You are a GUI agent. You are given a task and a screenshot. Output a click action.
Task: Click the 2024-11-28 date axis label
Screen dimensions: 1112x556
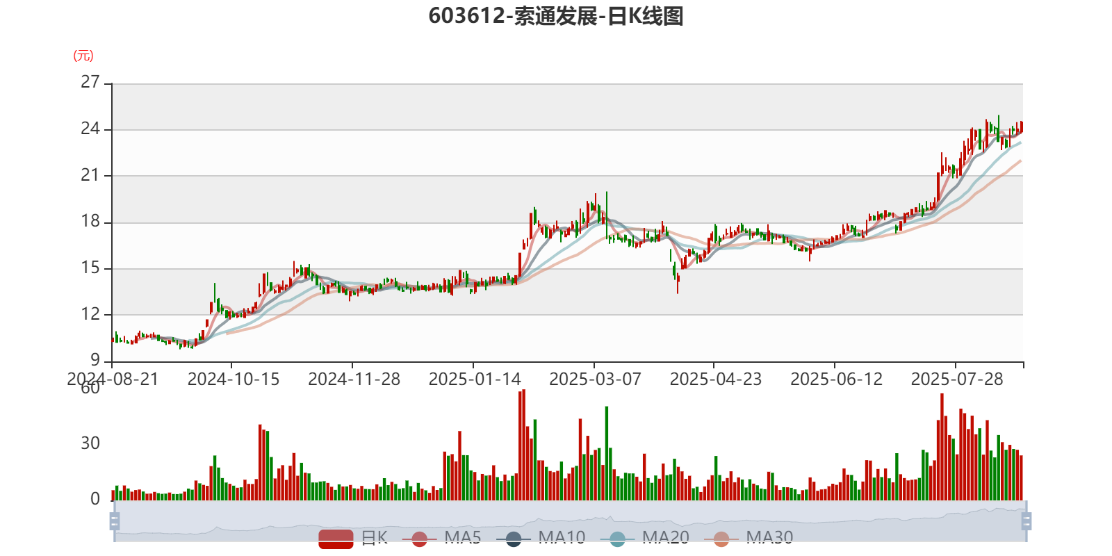354,379
